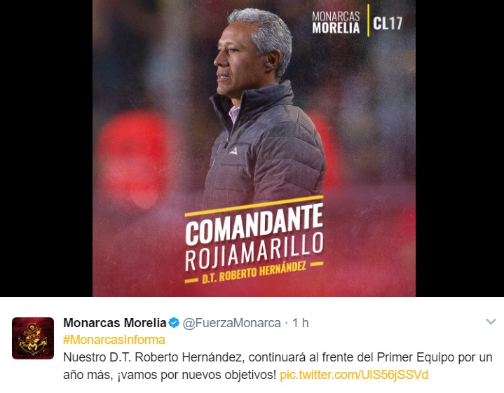The width and height of the screenshot is (504, 393).
Task: Click the 1 h tweet timestamp
Action: pos(300,323)
